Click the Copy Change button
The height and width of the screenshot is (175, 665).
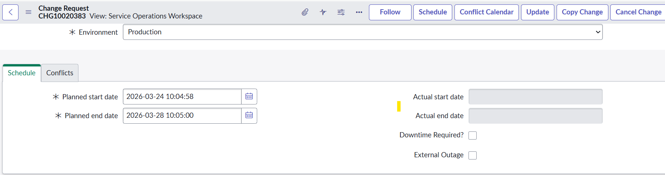pos(582,12)
